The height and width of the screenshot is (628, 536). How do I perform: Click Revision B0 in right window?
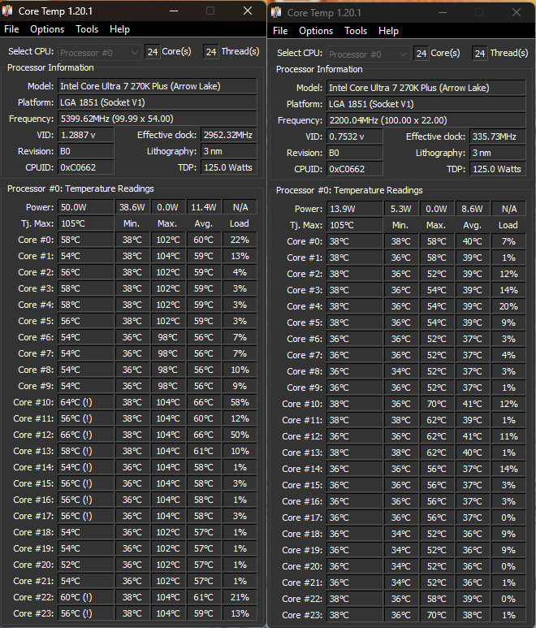pos(355,153)
